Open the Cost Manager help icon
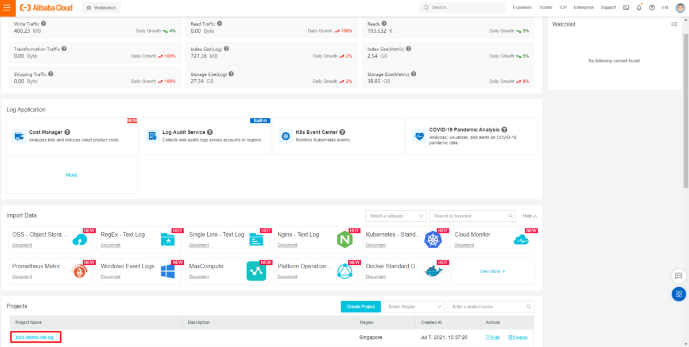The height and width of the screenshot is (347, 689). pos(68,132)
